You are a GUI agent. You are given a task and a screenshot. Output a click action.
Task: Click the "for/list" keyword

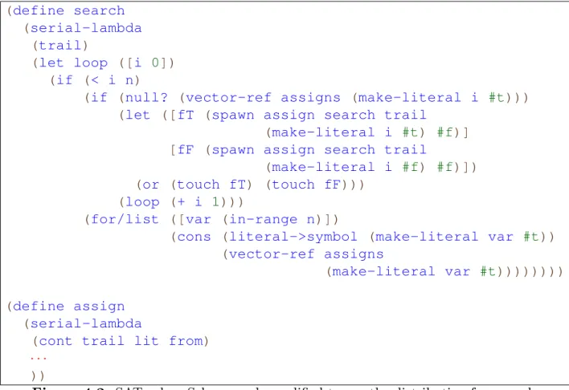click(x=125, y=219)
